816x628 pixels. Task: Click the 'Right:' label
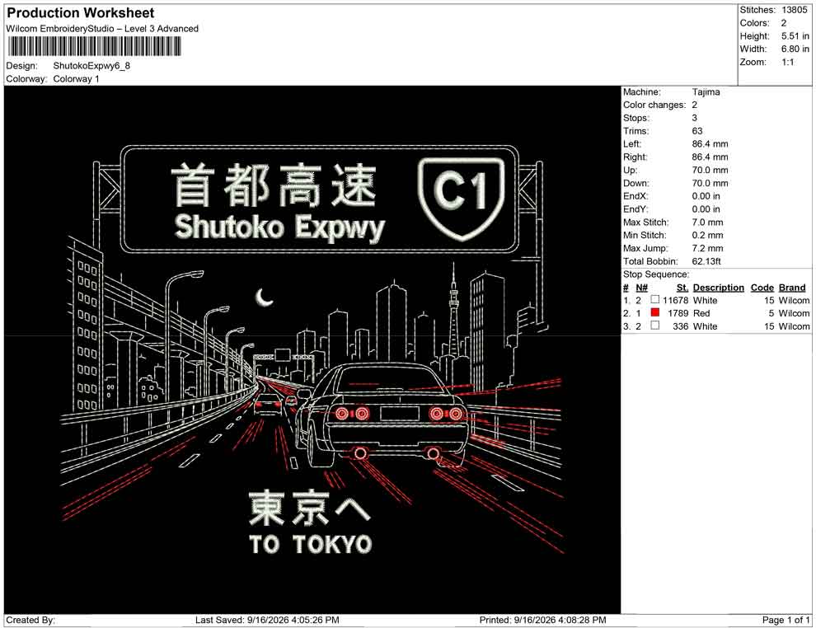pyautogui.click(x=635, y=157)
